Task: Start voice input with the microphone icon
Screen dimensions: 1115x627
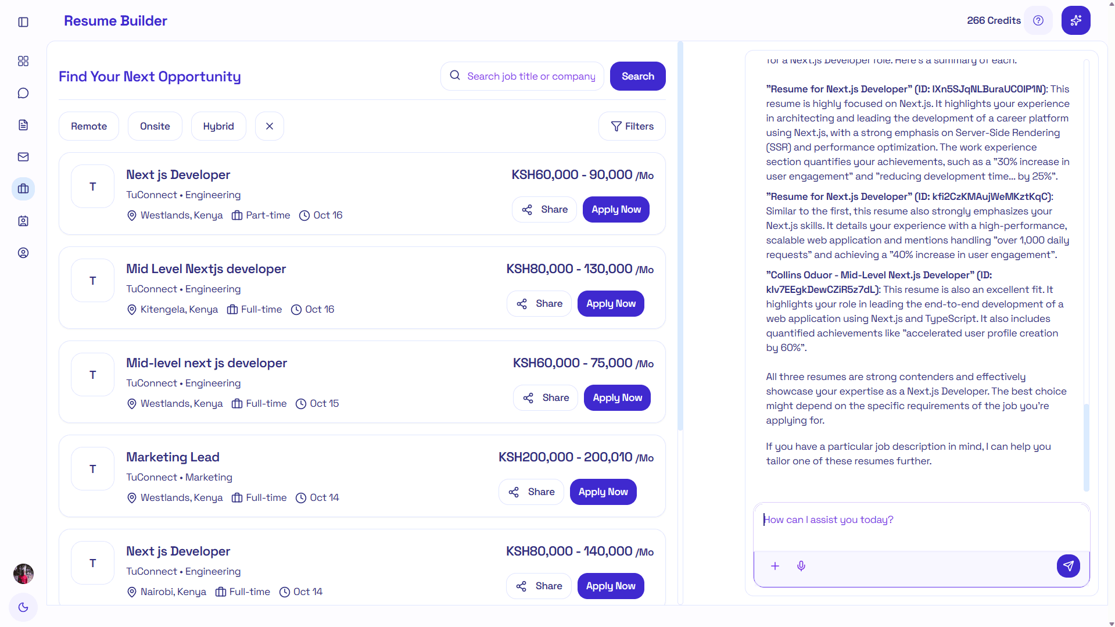Action: tap(801, 565)
